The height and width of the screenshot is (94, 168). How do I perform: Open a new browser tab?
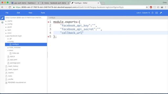(x=103, y=3)
